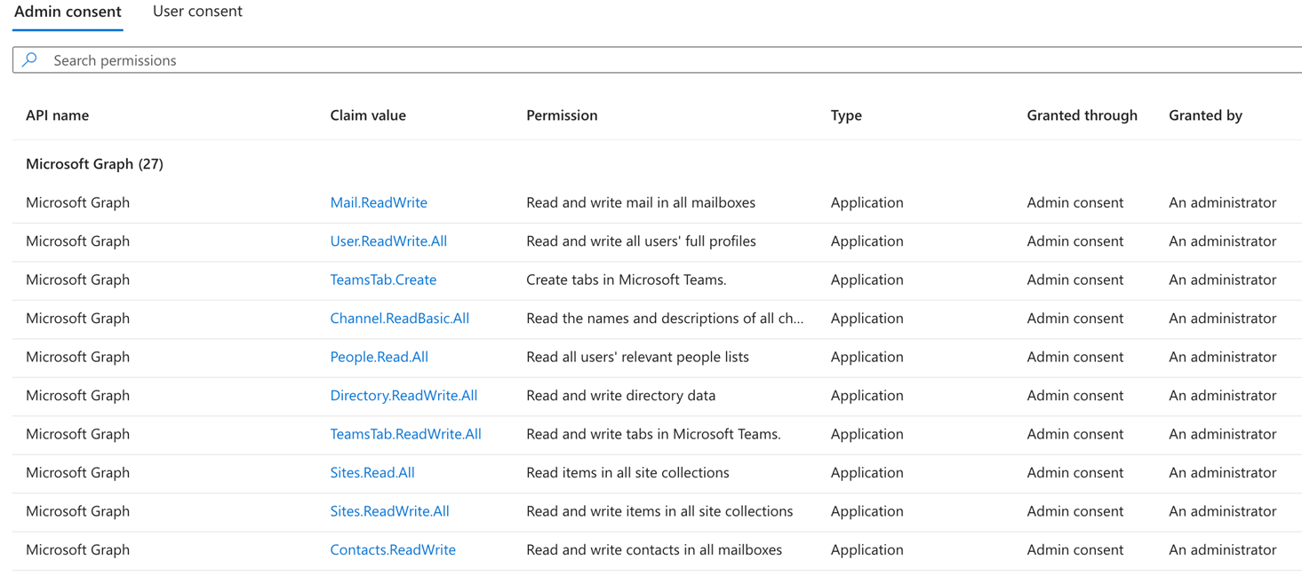This screenshot has width=1302, height=576.
Task: Switch to the User consent tab
Action: tap(197, 12)
